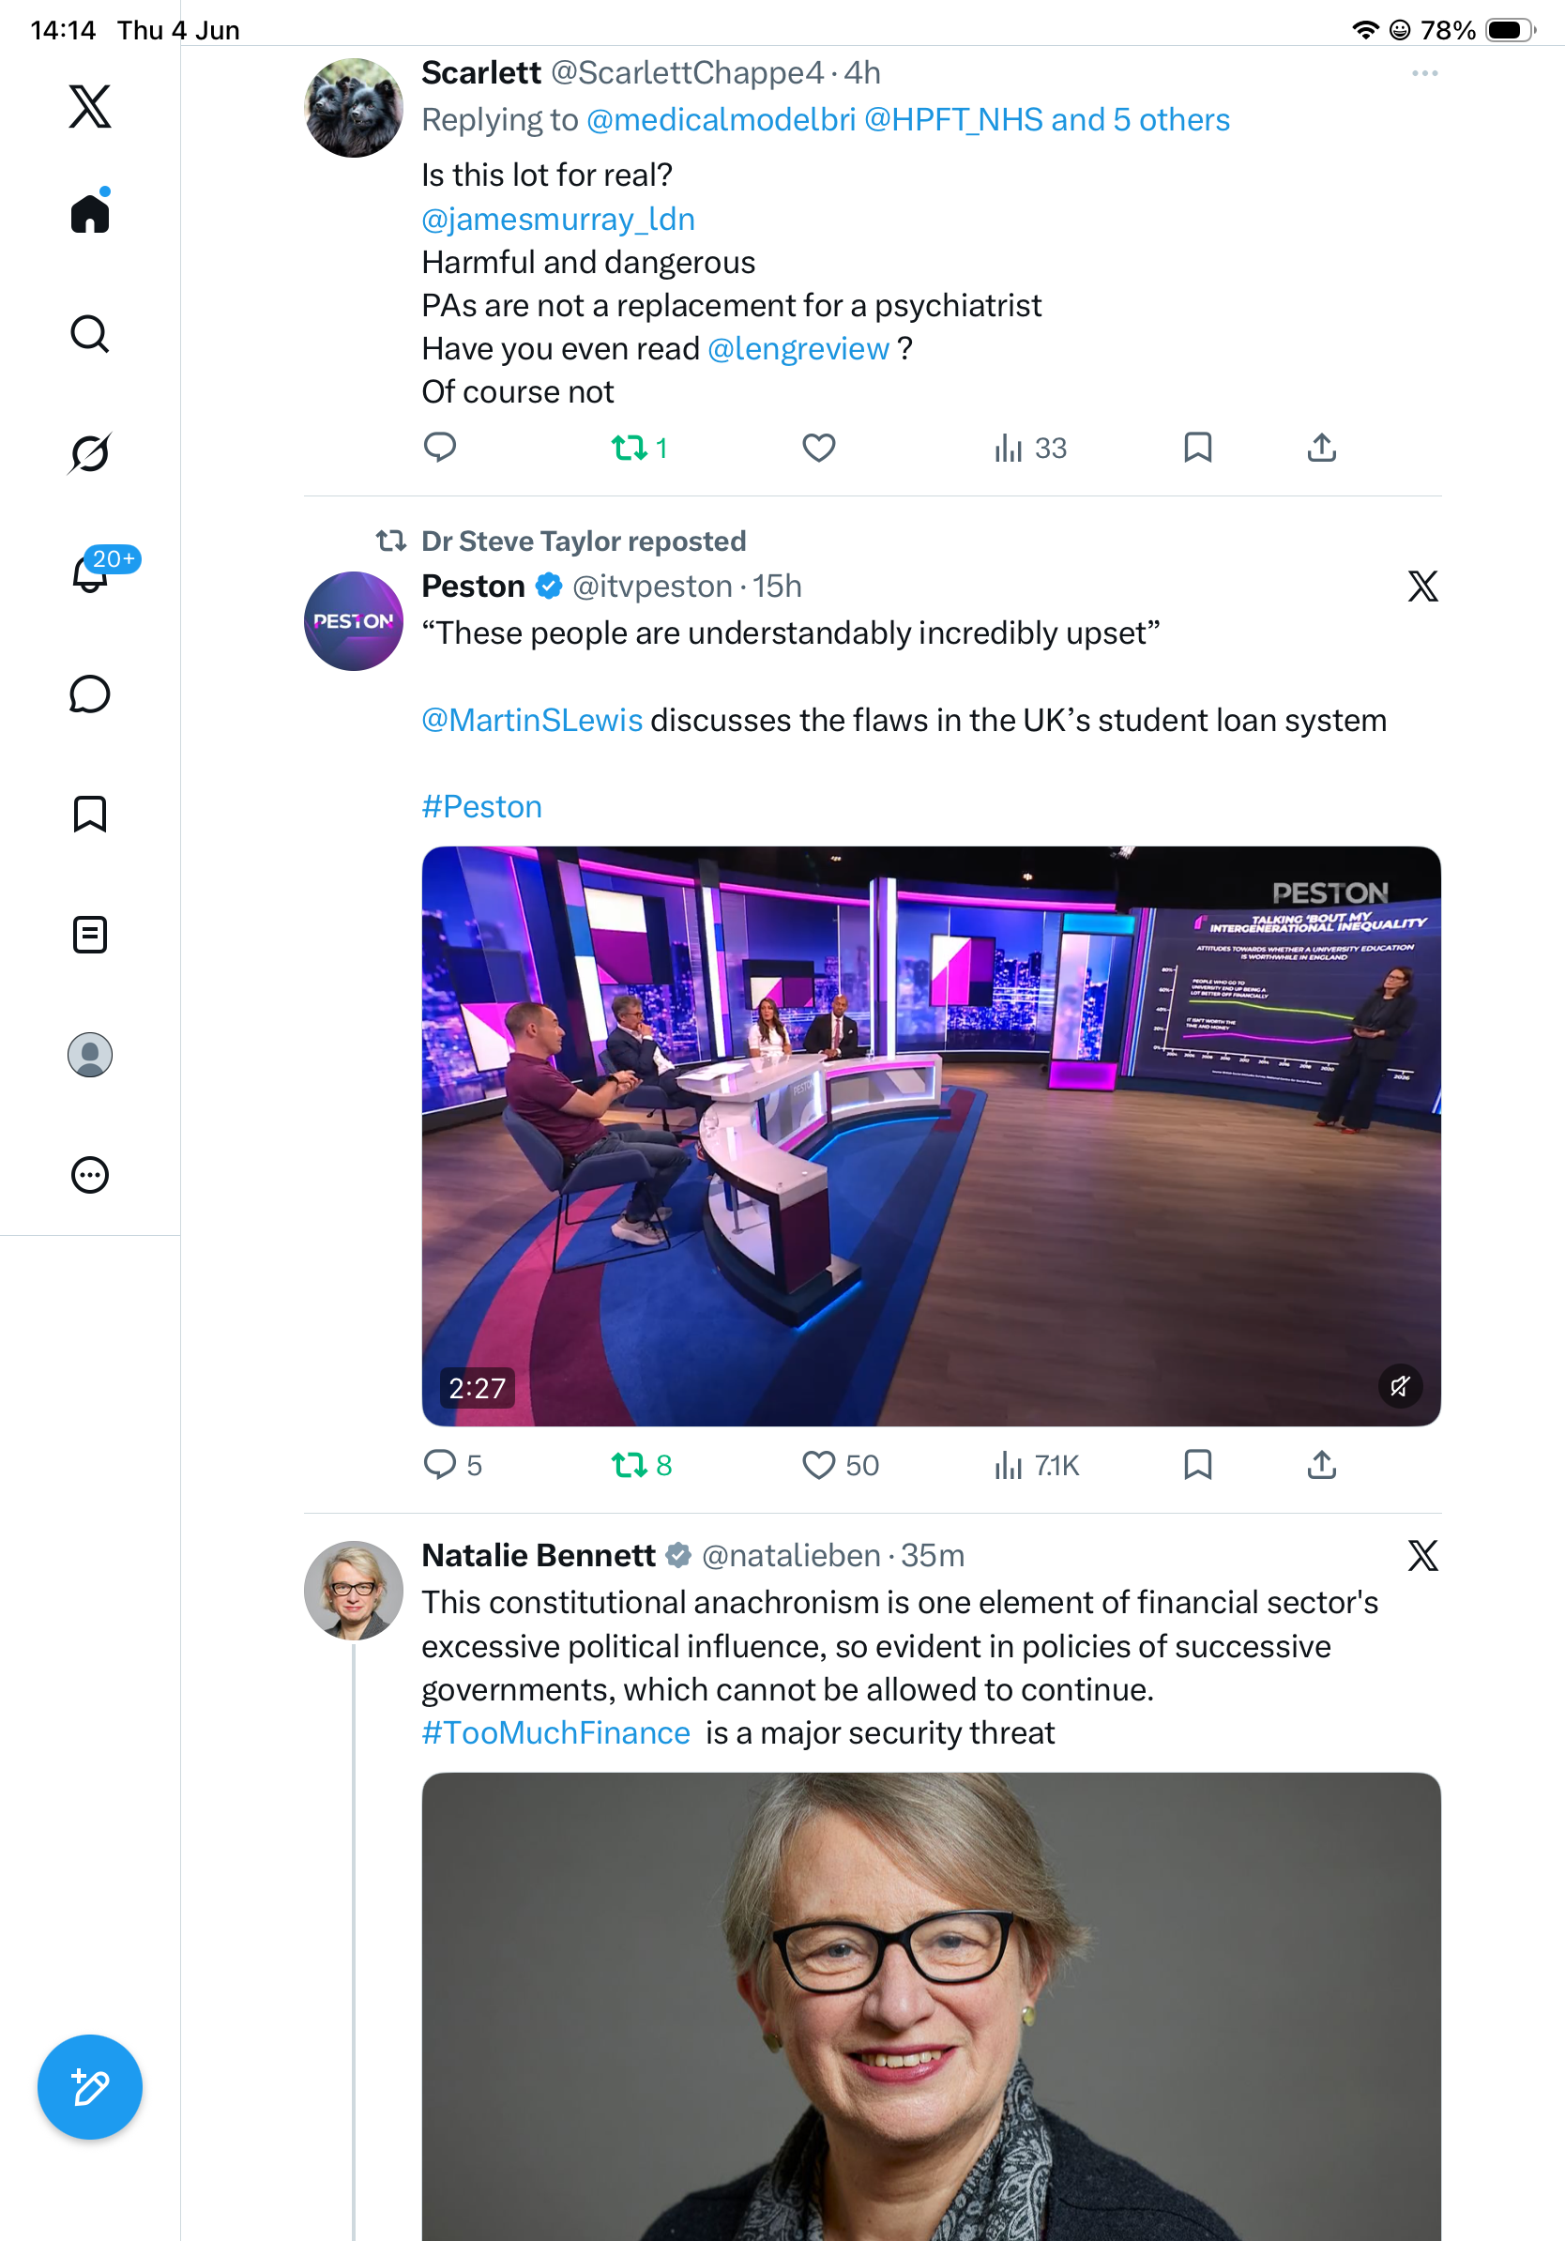Open the Grok icon in sidebar
The width and height of the screenshot is (1565, 2241).
[x=90, y=453]
